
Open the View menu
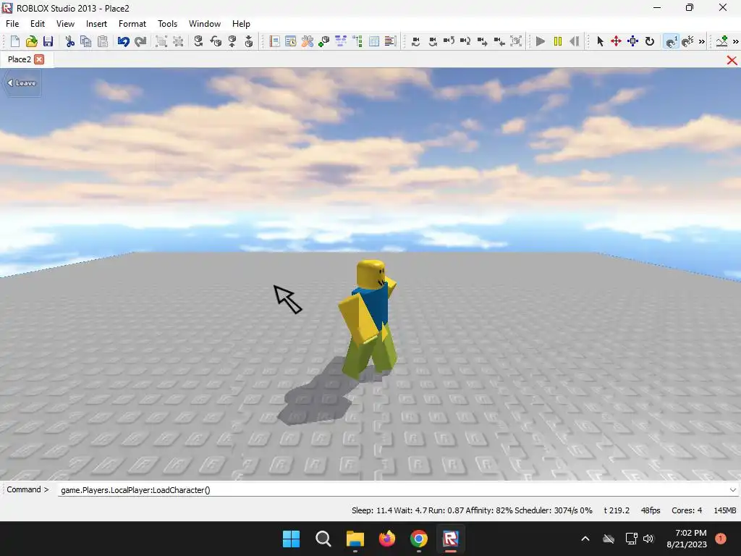click(65, 24)
